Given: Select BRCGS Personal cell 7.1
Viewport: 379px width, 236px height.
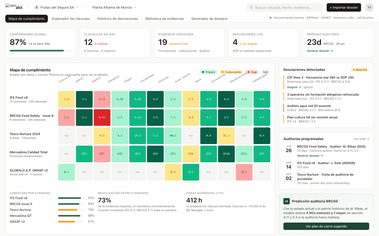Looking at the screenshot, I should tap(173, 117).
